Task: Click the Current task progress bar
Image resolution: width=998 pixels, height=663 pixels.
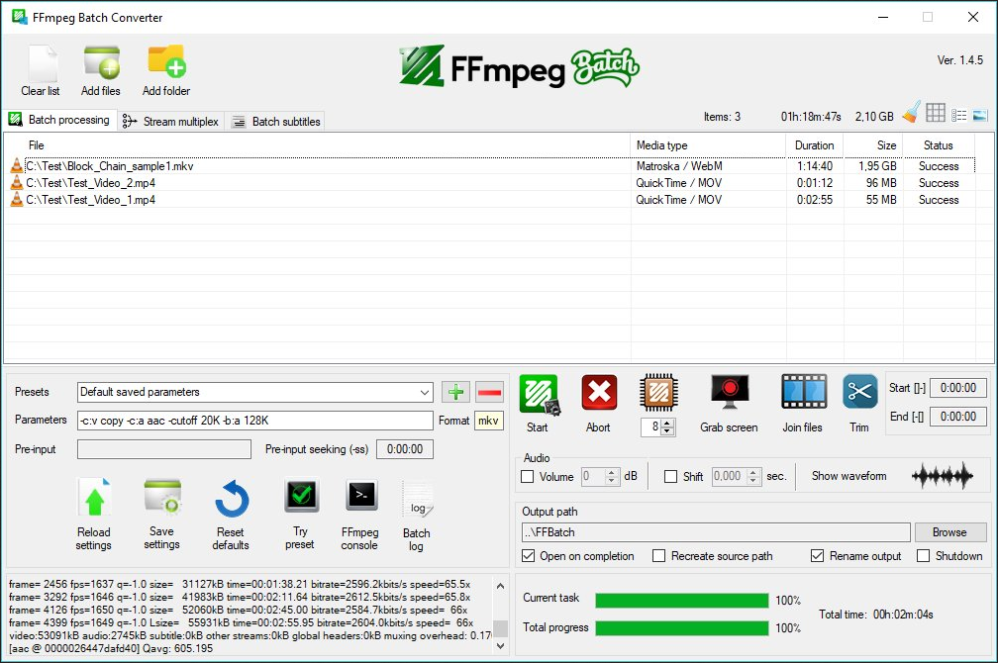Action: (x=681, y=600)
